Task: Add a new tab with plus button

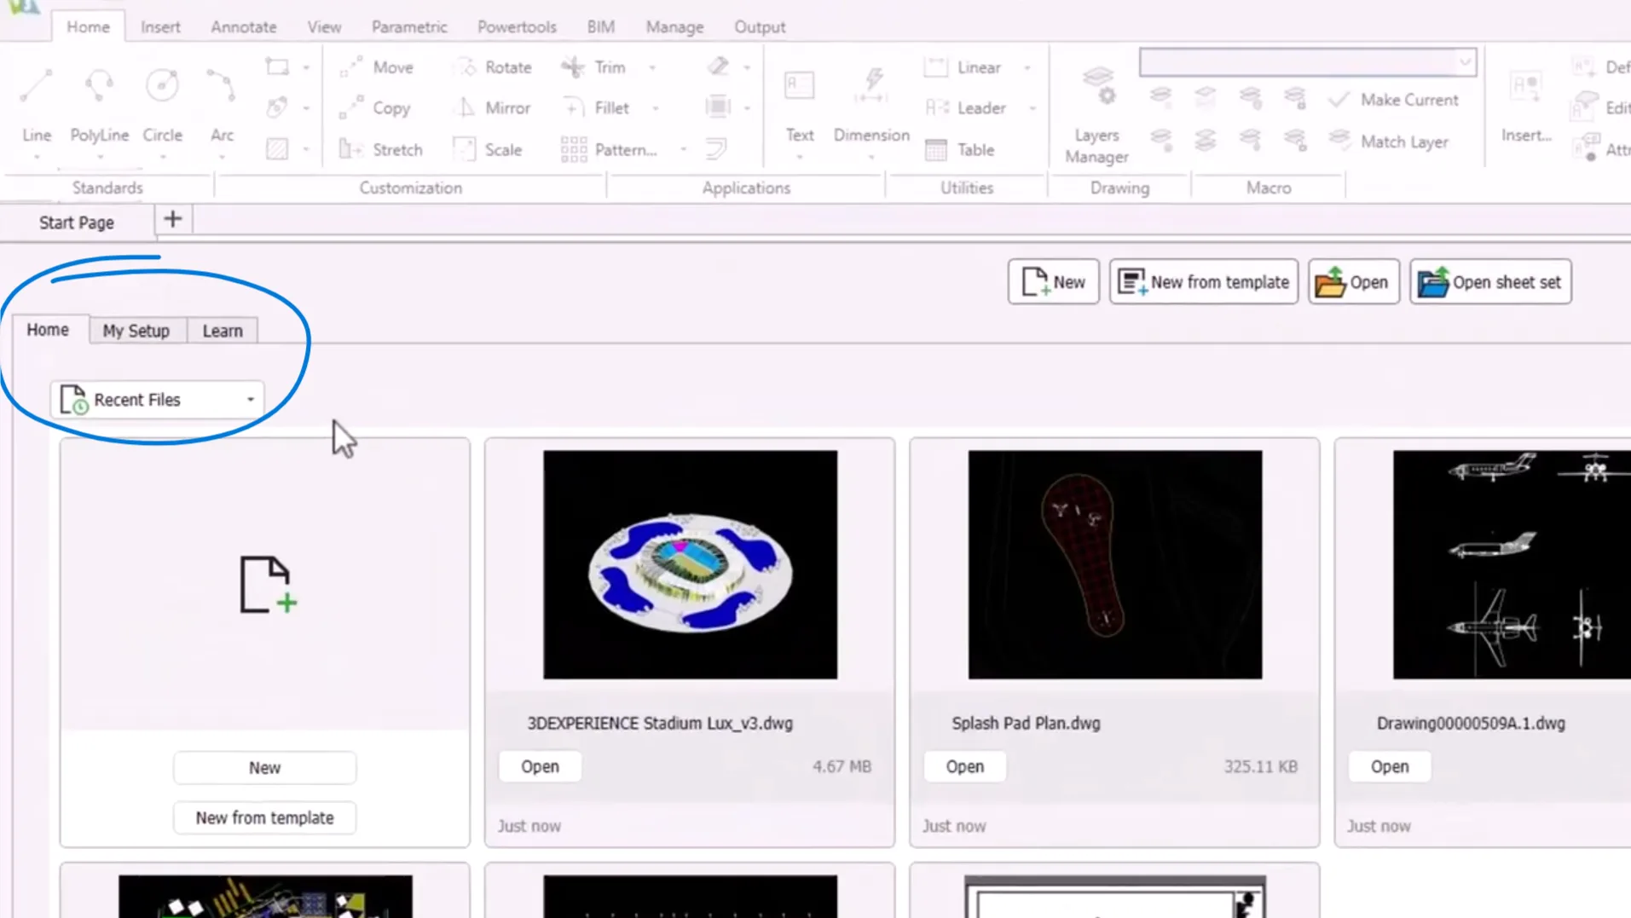Action: (173, 220)
